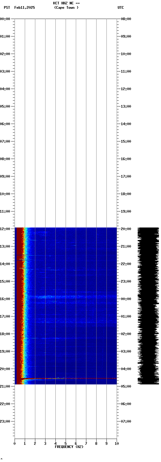Image resolution: width=161 pixels, height=462 pixels.
Task: Click the '5' frequency axis tick label
Action: (x=66, y=444)
